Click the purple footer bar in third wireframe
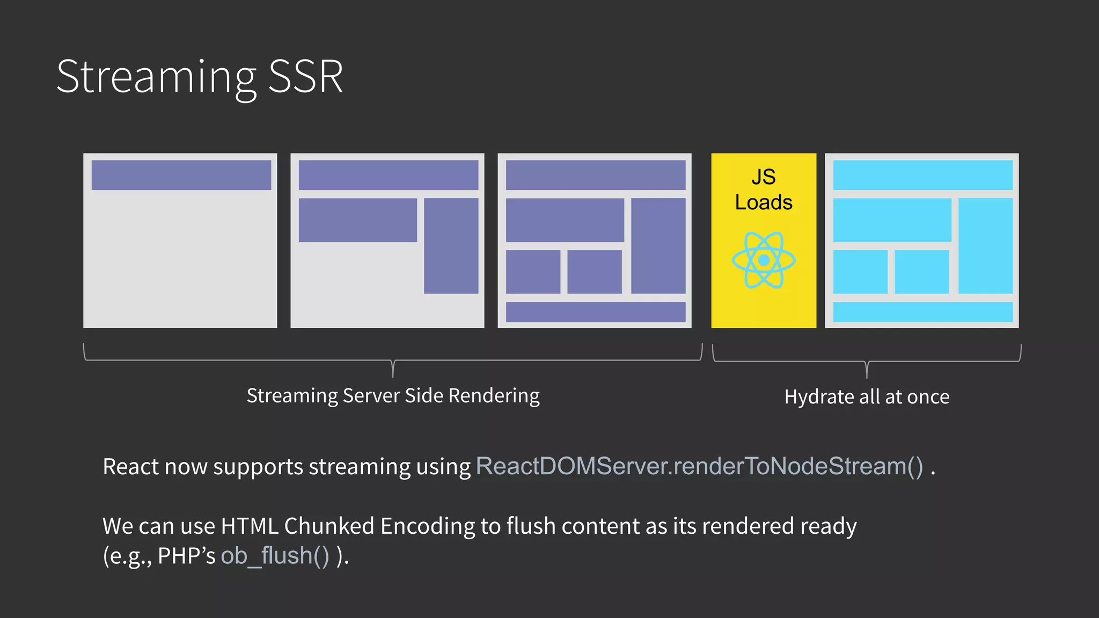 pyautogui.click(x=595, y=312)
